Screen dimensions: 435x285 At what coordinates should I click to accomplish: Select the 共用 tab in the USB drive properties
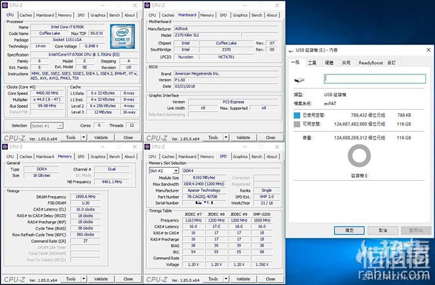[x=346, y=63]
